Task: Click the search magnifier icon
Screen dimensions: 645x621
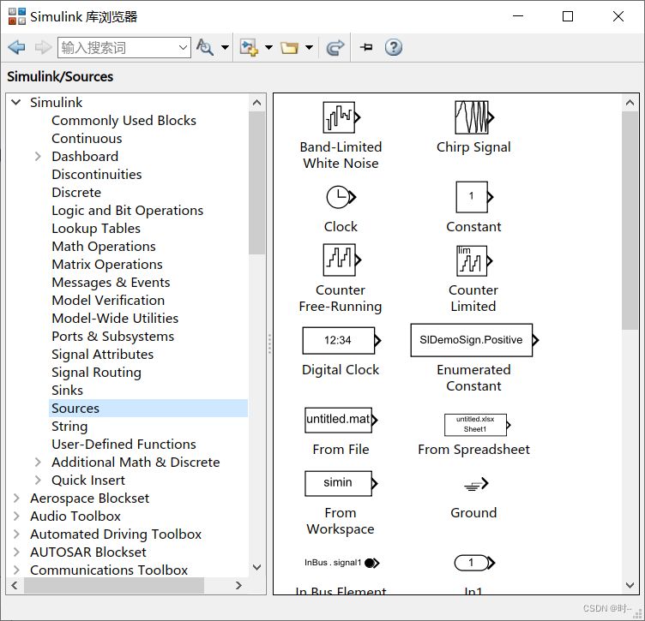Action: pos(205,47)
